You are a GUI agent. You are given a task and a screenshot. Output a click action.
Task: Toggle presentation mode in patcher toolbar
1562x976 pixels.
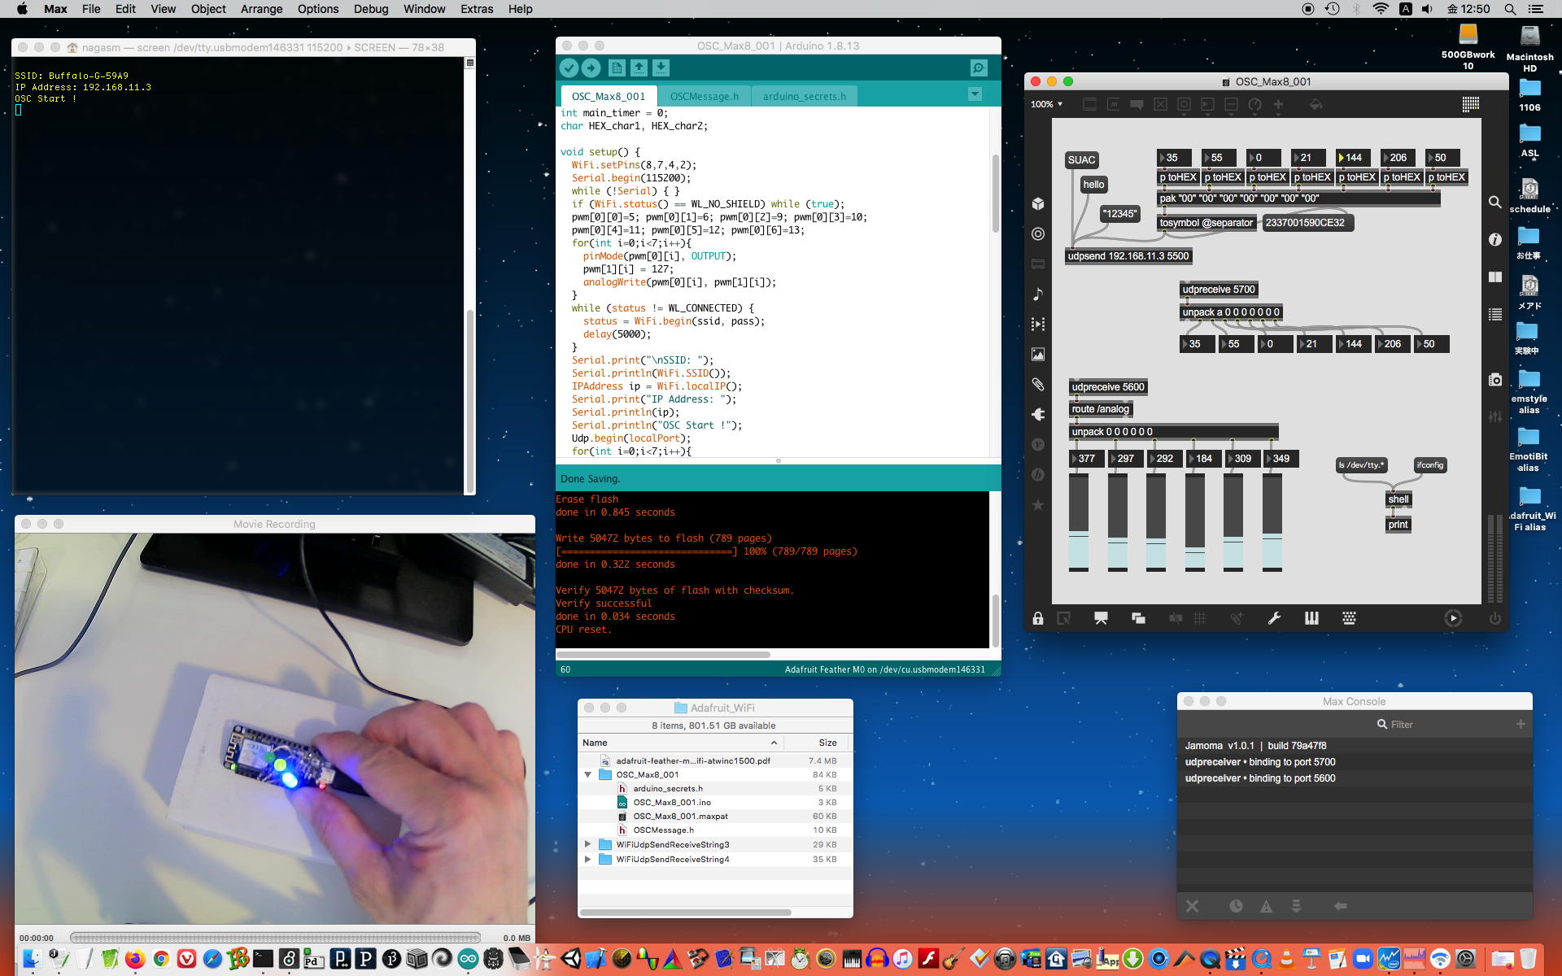click(x=1101, y=618)
